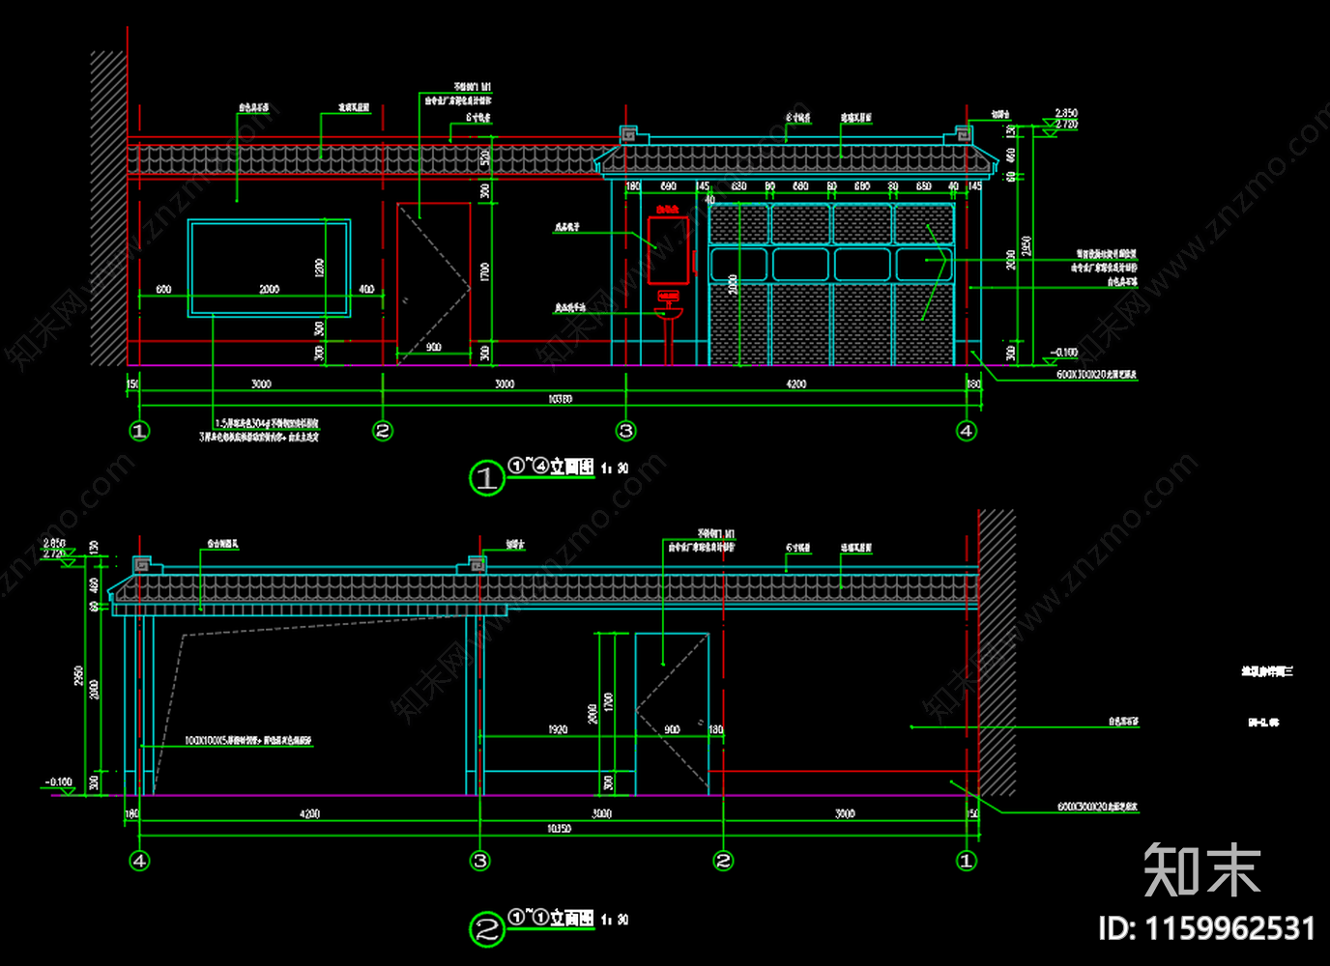Click axis bubble 3 of the lower elevation
1330x966 pixels.
[x=480, y=861]
